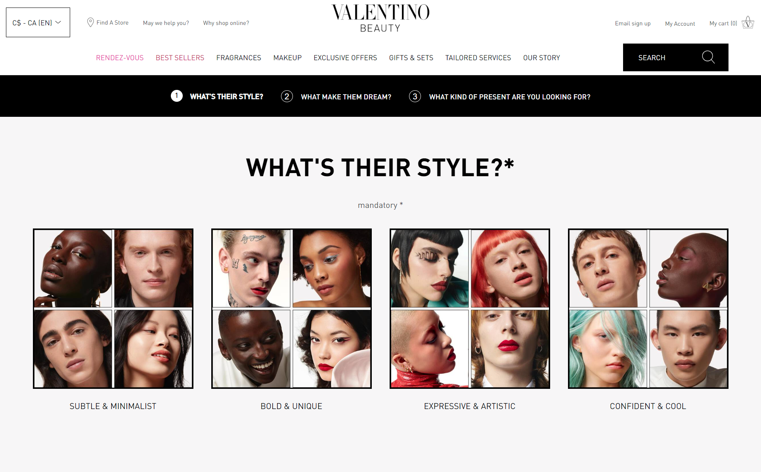This screenshot has width=761, height=472.
Task: Click the search magnifying glass icon
Action: pyautogui.click(x=708, y=57)
